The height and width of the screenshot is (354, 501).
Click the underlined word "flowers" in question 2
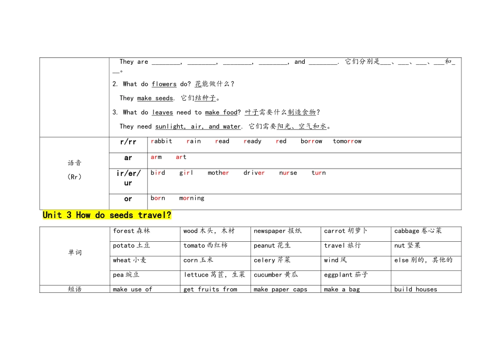coord(164,84)
